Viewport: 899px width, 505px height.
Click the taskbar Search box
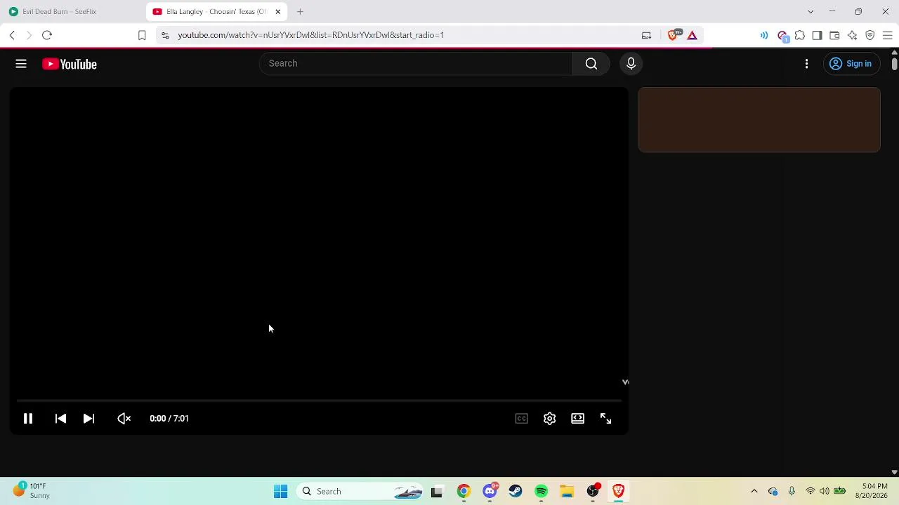[360, 492]
